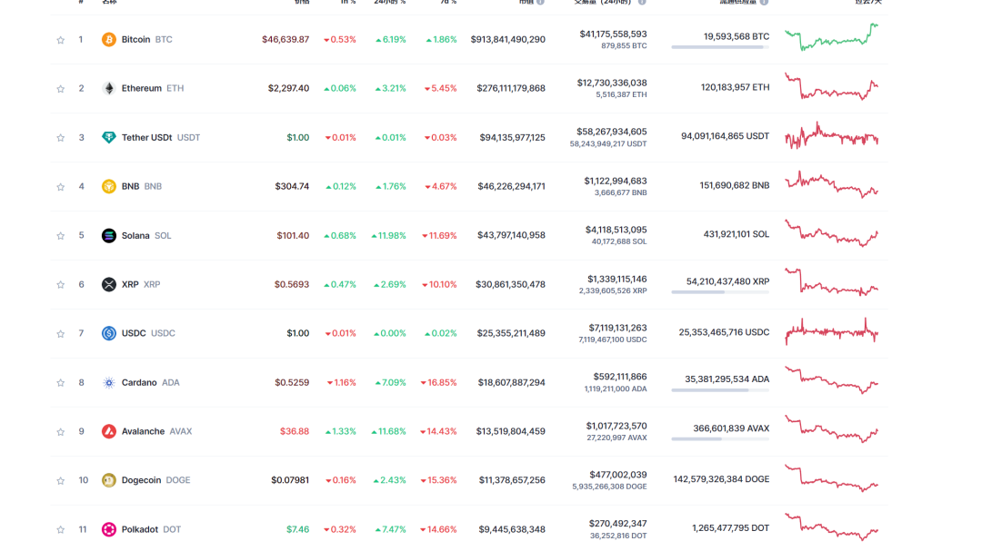Click Bitcoin's 7-day sparkline chart

coord(831,38)
